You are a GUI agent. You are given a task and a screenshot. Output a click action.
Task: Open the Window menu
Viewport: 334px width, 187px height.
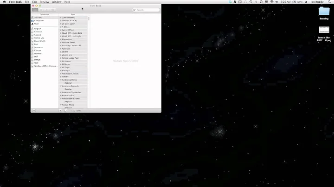57,2
